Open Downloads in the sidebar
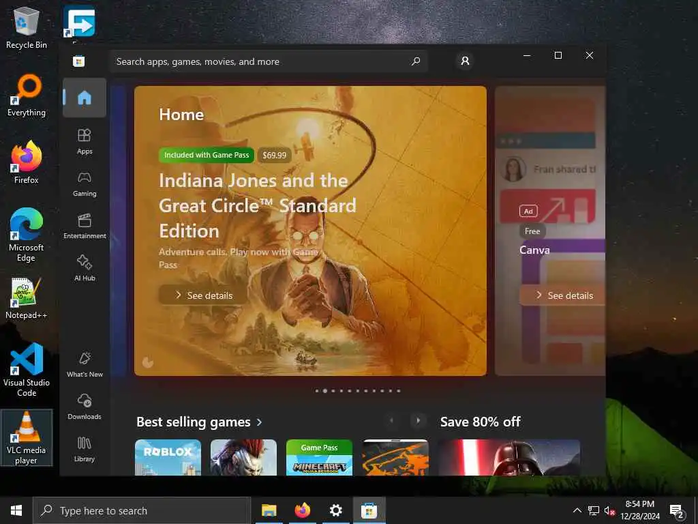The width and height of the screenshot is (698, 524). tap(85, 407)
